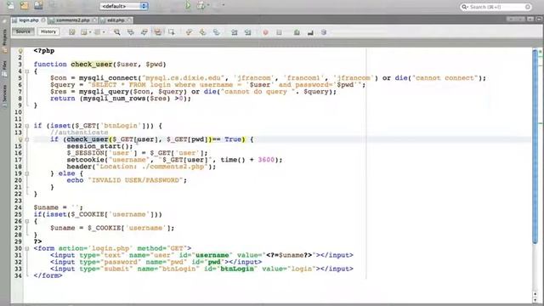Run the project with the green play arrow
Image resolution: width=544 pixels, height=306 pixels.
click(187, 6)
